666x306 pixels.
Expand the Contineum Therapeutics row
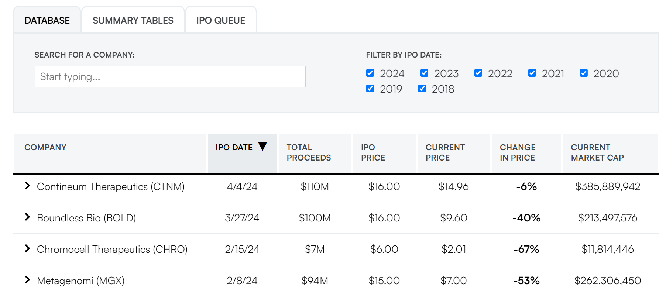click(27, 186)
